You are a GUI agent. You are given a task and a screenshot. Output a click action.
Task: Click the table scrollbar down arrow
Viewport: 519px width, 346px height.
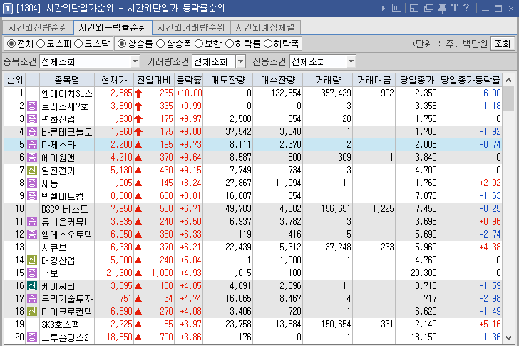509,338
